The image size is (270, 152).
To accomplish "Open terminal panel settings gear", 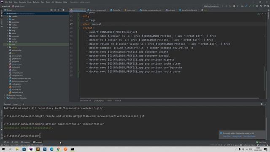I will [x=262, y=104].
